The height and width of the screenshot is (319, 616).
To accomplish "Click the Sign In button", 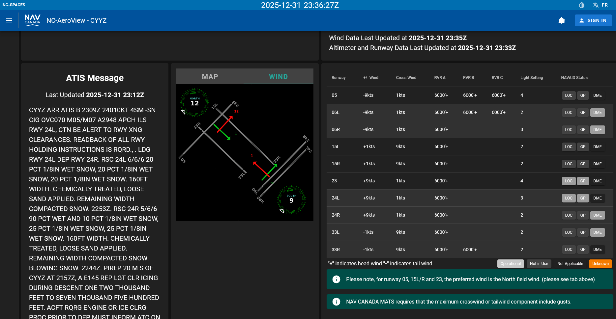I will click(593, 20).
